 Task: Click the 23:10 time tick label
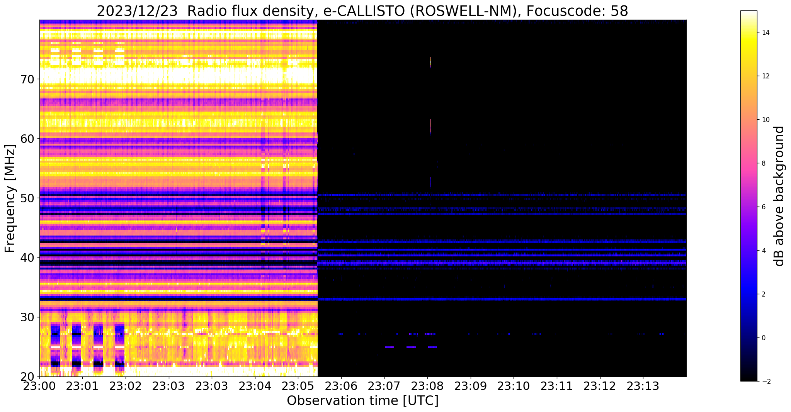click(x=514, y=386)
